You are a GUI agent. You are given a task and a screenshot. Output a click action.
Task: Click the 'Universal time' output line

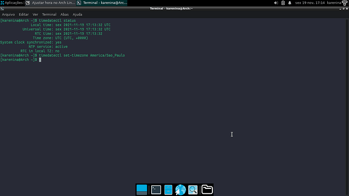(x=66, y=29)
